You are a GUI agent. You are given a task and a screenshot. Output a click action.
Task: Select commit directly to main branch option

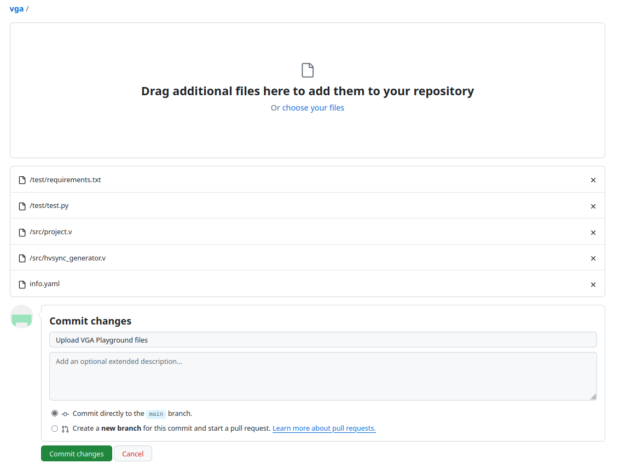[55, 414]
